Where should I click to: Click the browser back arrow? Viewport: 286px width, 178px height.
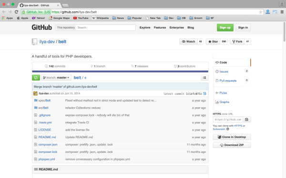click(x=4, y=12)
